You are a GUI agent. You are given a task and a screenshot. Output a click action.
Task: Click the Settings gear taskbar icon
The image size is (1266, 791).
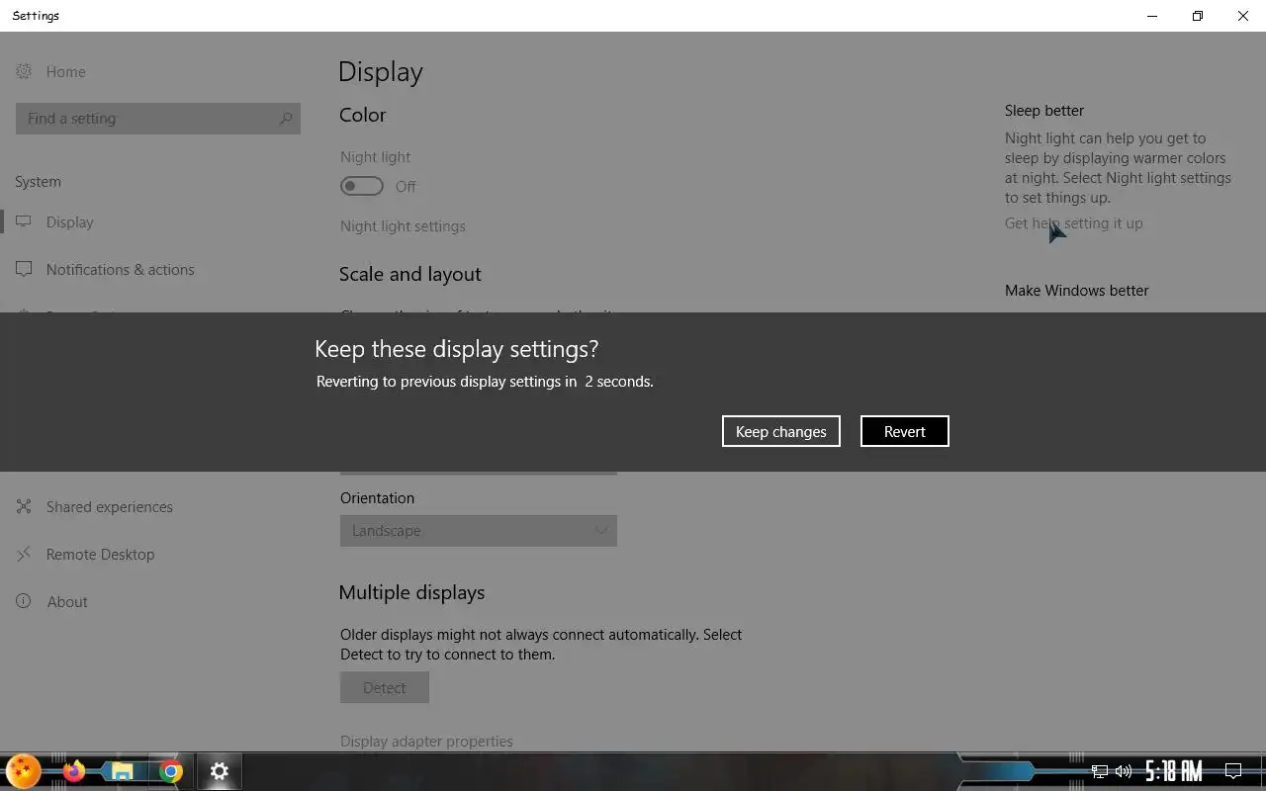220,771
